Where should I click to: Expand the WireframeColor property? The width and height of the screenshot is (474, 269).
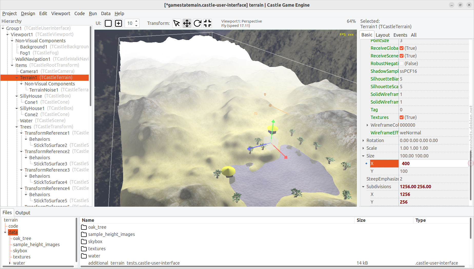click(367, 125)
